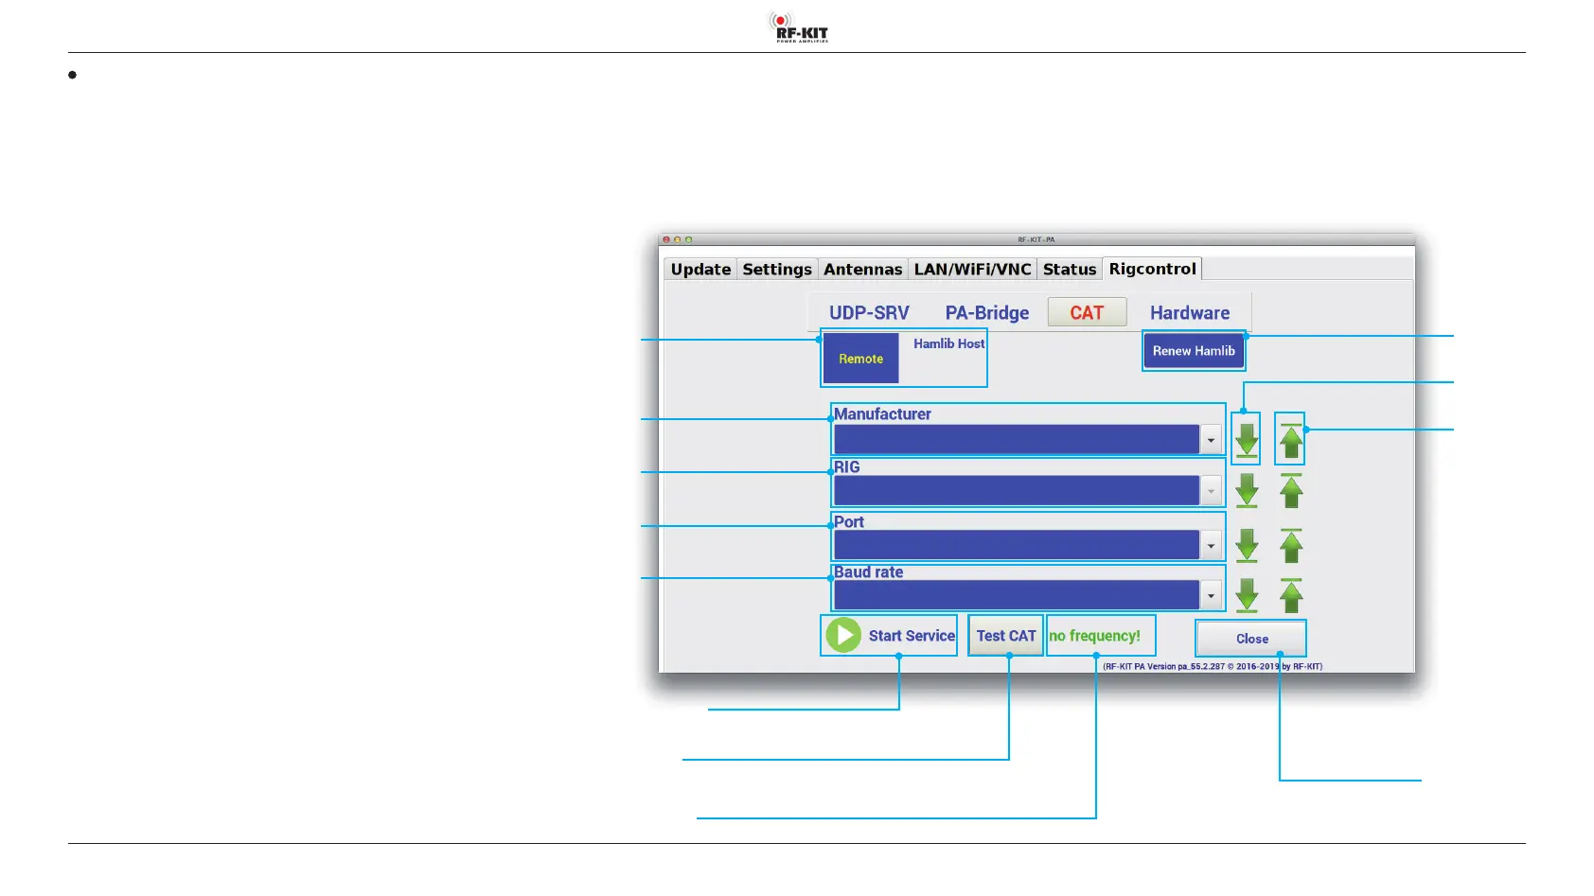The image size is (1594, 896).
Task: Toggle the Remote Hamlib Host button
Action: pos(860,359)
